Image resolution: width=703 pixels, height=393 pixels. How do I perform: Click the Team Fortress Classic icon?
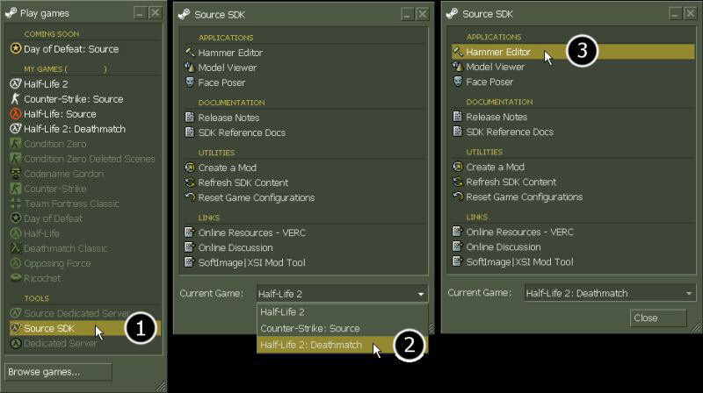click(16, 204)
